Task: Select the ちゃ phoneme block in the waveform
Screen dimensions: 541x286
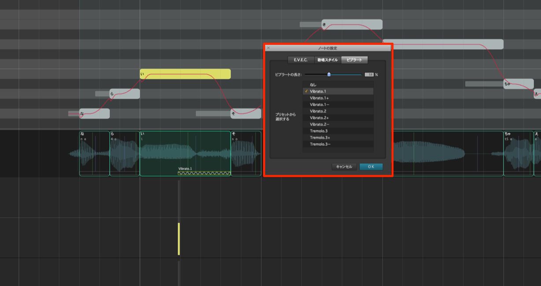Action: coord(519,153)
